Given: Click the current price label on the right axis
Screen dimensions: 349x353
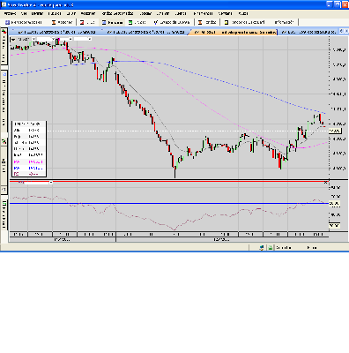Looking at the screenshot, I should pos(335,131).
